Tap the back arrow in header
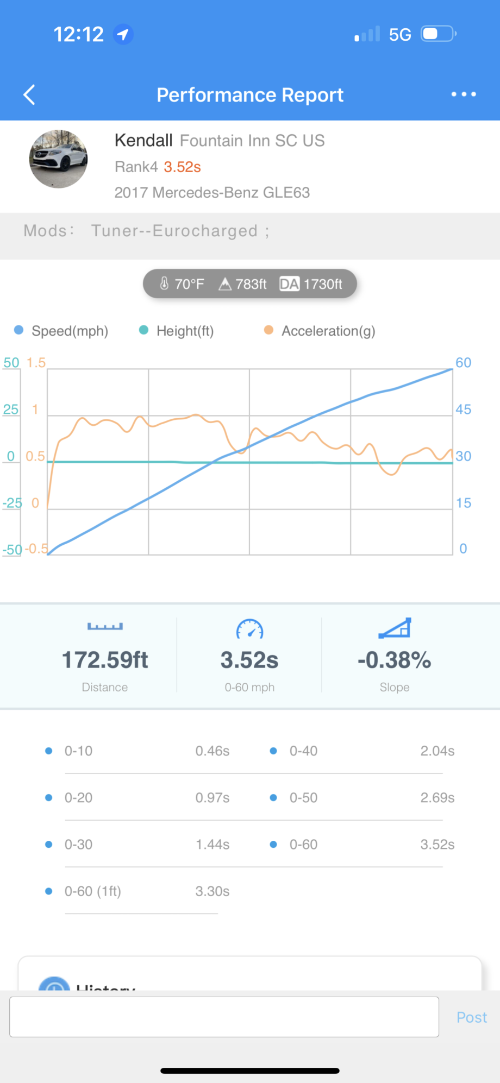Image resolution: width=500 pixels, height=1083 pixels. pos(29,95)
